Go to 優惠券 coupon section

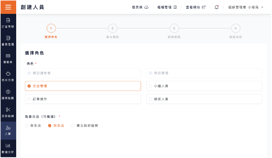click(8, 59)
